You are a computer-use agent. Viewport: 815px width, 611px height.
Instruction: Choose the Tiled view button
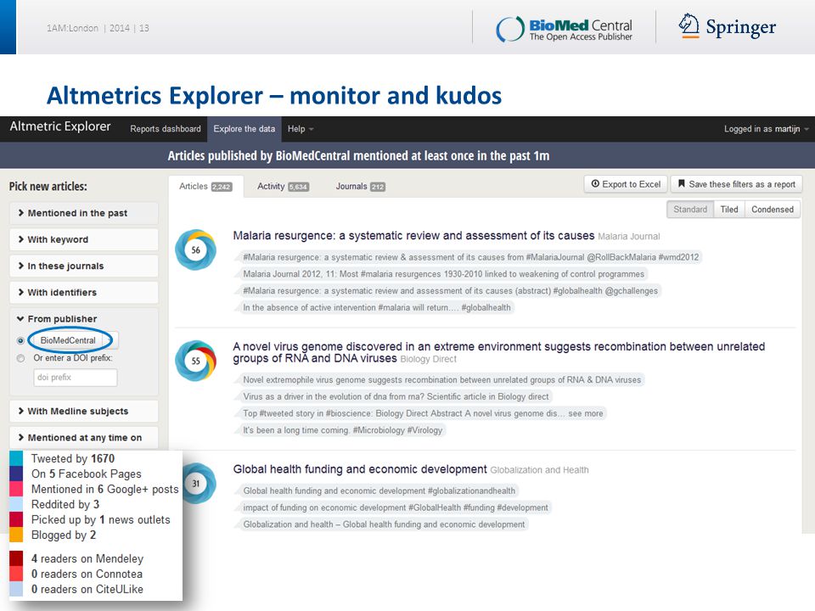pyautogui.click(x=729, y=210)
